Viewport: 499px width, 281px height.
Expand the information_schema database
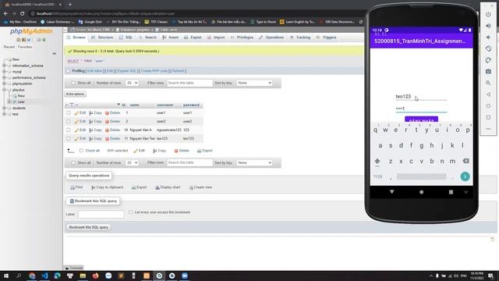(4, 66)
